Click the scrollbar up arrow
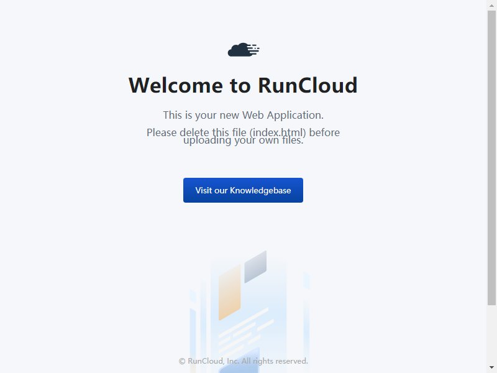 491,5
